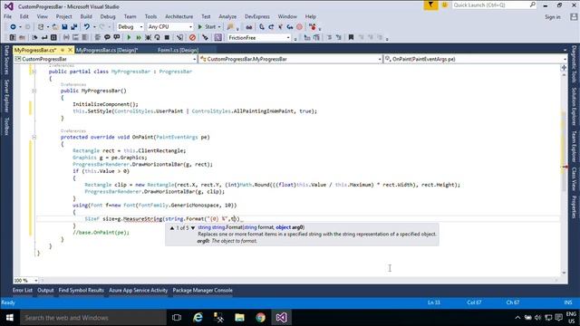Click the green Continue play icon
The height and width of the screenshot is (326, 580).
129,37
